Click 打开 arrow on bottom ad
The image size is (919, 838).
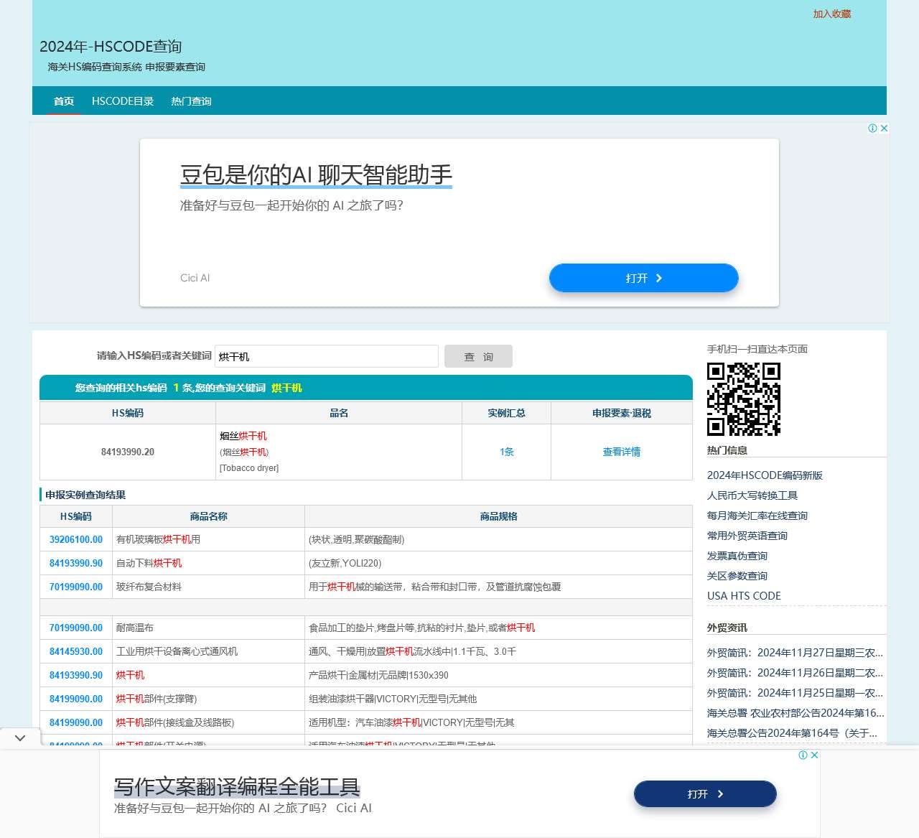[704, 794]
